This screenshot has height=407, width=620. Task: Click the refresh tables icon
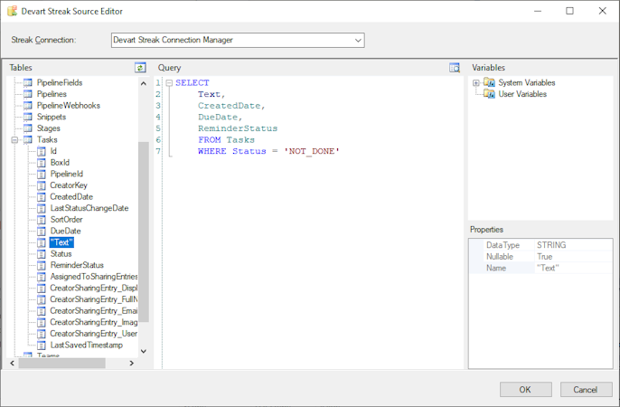coord(140,68)
